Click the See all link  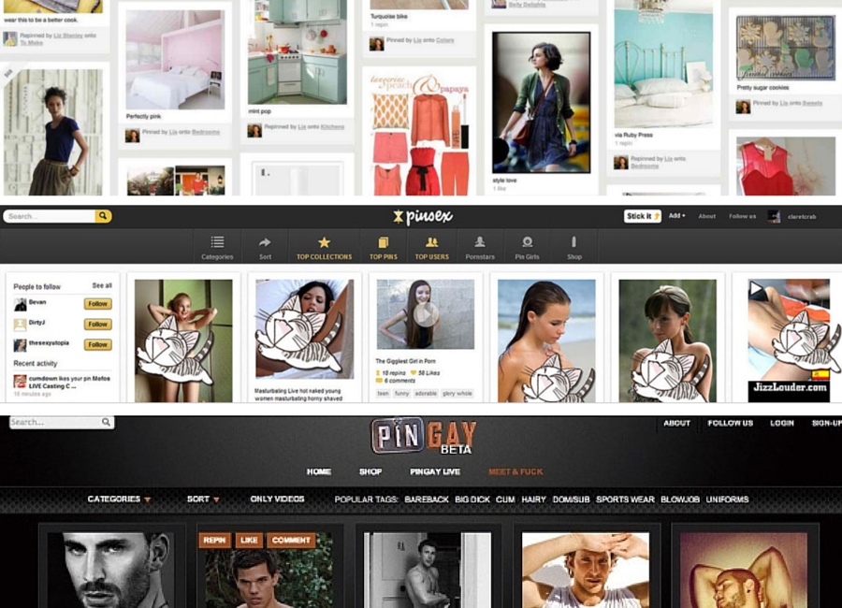[102, 285]
